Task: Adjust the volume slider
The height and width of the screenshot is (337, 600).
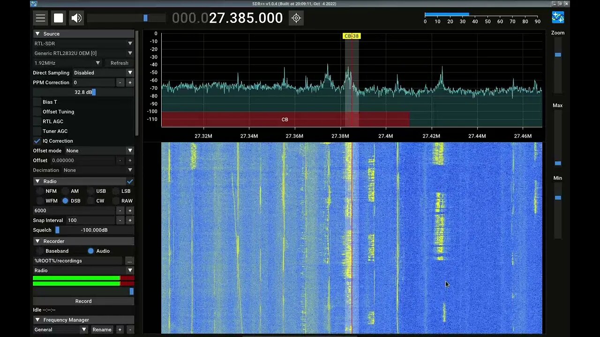Action: [x=126, y=18]
